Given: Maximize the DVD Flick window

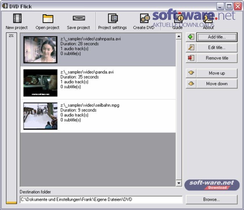Looking at the screenshot, I should 229,6.
